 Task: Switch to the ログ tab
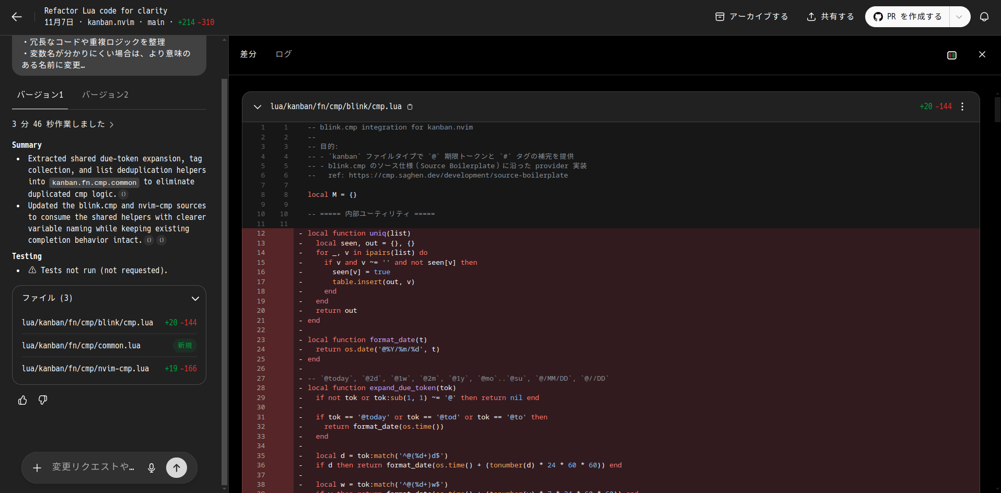pos(283,54)
